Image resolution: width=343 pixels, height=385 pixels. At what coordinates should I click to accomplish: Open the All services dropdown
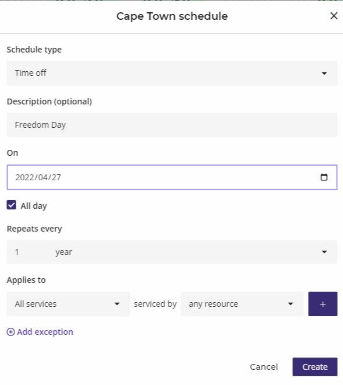pos(68,304)
